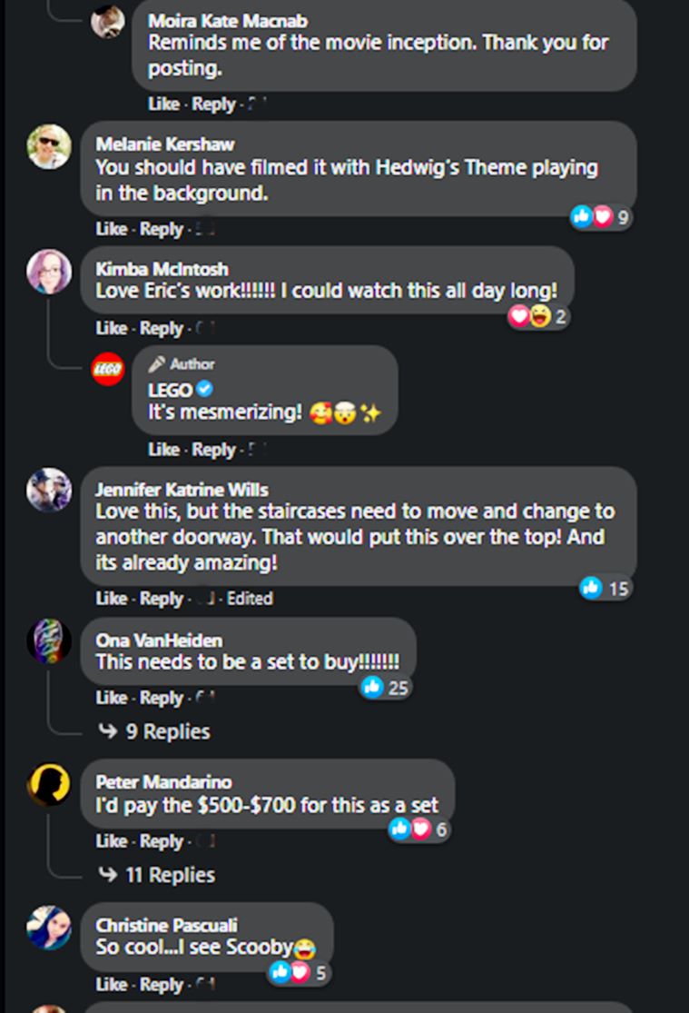689x1013 pixels.
Task: Like Peter Mandarino's comment
Action: (x=111, y=842)
